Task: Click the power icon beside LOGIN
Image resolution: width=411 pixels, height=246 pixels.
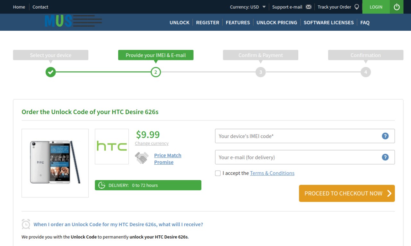Action: pos(397,7)
